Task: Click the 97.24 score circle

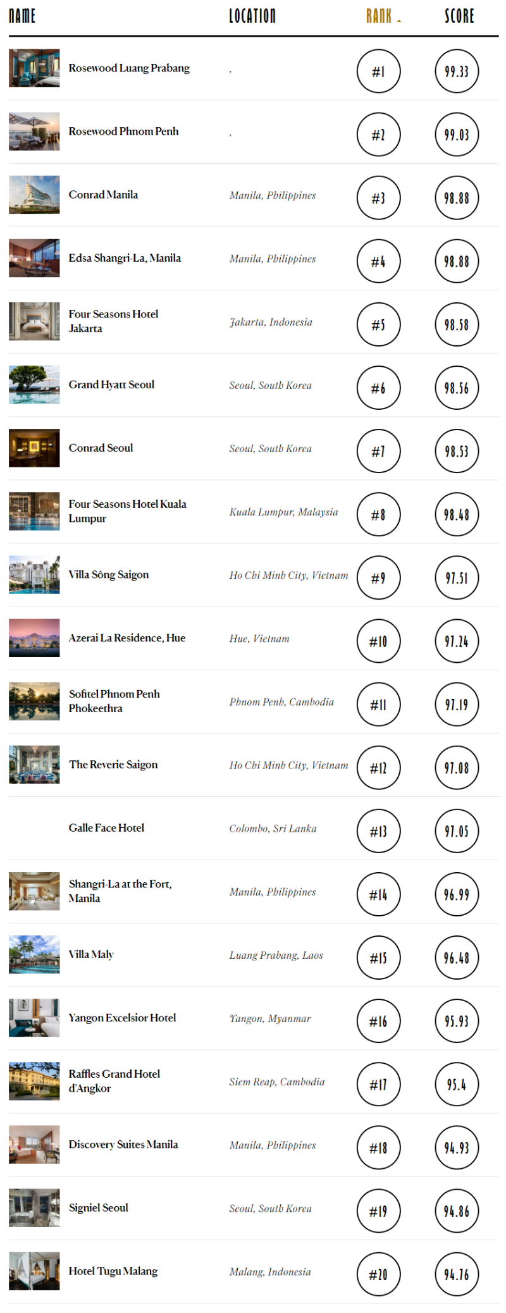Action: coord(457,641)
